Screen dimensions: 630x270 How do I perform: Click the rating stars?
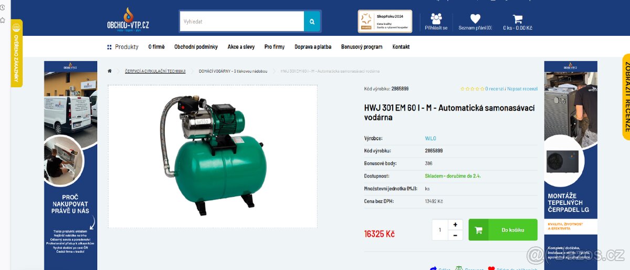(472, 89)
